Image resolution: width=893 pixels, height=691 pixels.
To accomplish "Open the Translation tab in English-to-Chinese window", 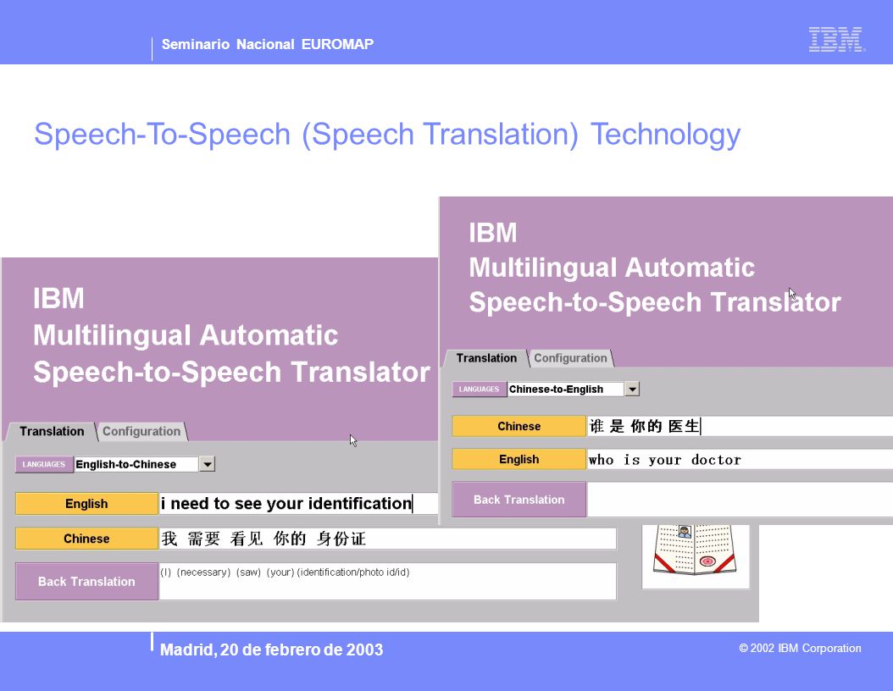I will click(x=51, y=431).
